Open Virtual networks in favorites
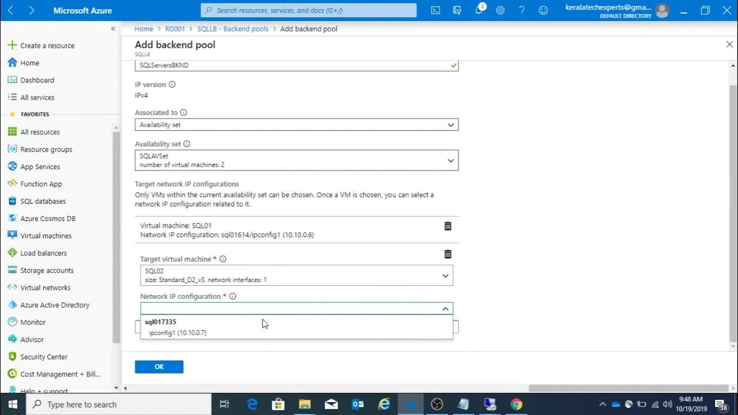 pos(46,288)
